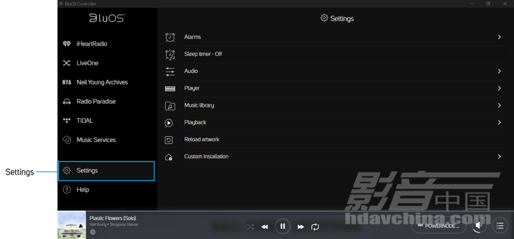
Task: Expand Player settings via chevron
Action: pos(499,88)
